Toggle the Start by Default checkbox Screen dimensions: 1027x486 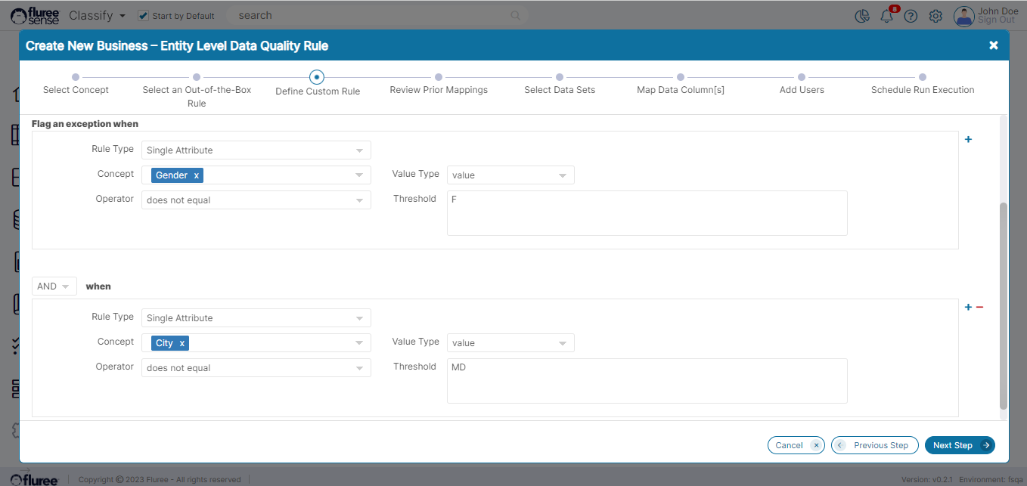tap(143, 15)
